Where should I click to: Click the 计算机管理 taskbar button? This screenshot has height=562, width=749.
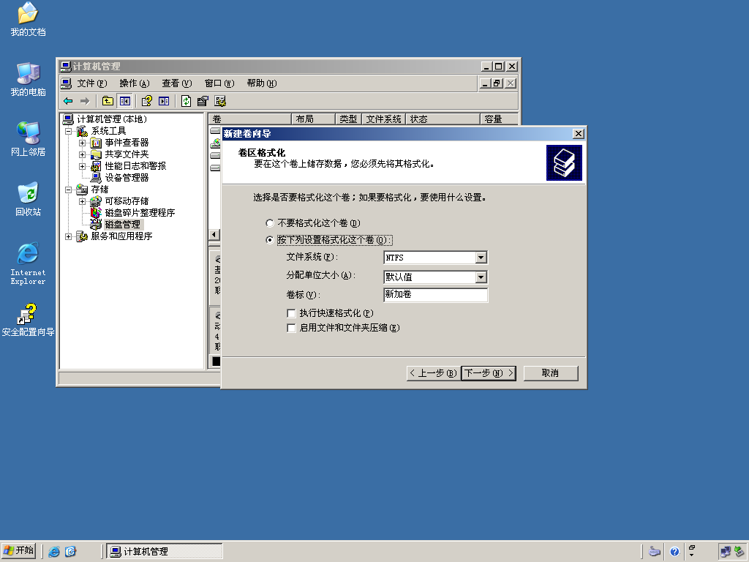(x=165, y=552)
